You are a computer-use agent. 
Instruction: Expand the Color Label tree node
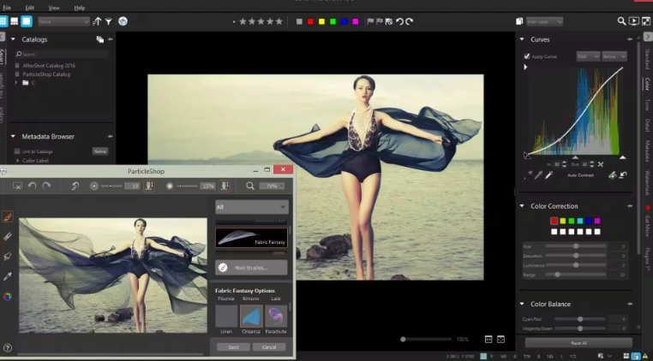point(17,161)
